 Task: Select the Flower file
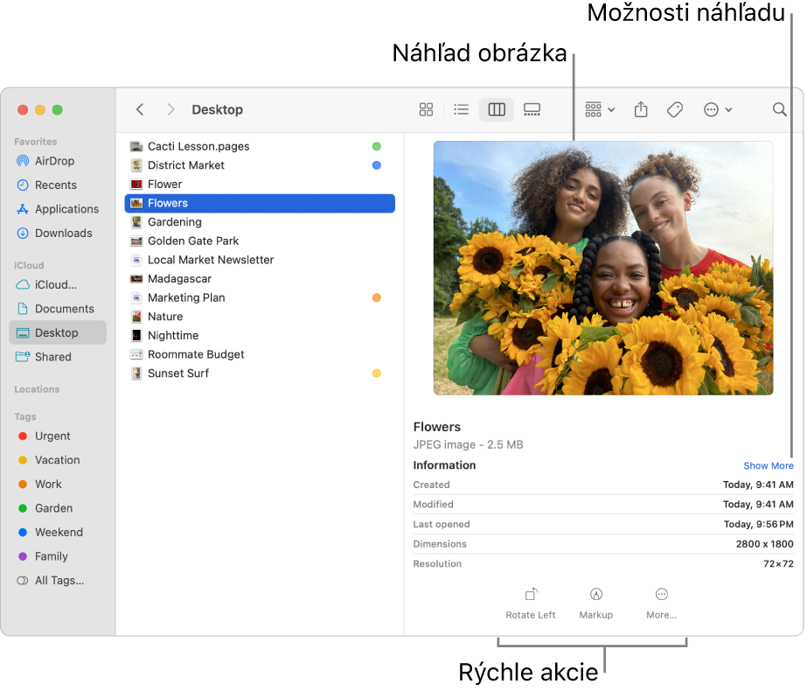click(x=260, y=185)
